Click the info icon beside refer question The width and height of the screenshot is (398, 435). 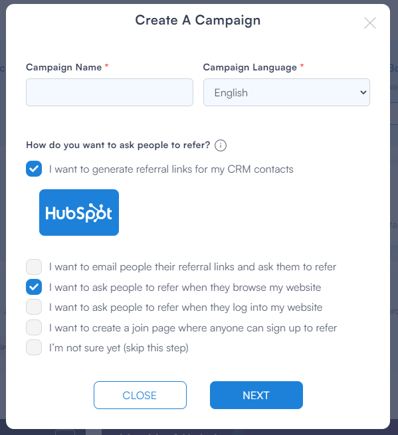point(221,145)
